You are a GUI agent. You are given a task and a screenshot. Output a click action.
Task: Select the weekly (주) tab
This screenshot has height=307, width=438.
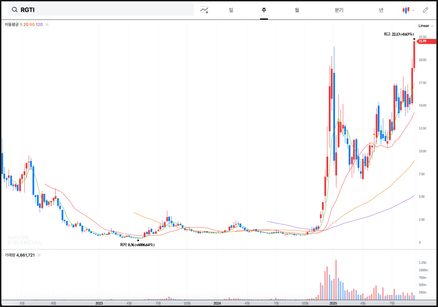point(264,10)
